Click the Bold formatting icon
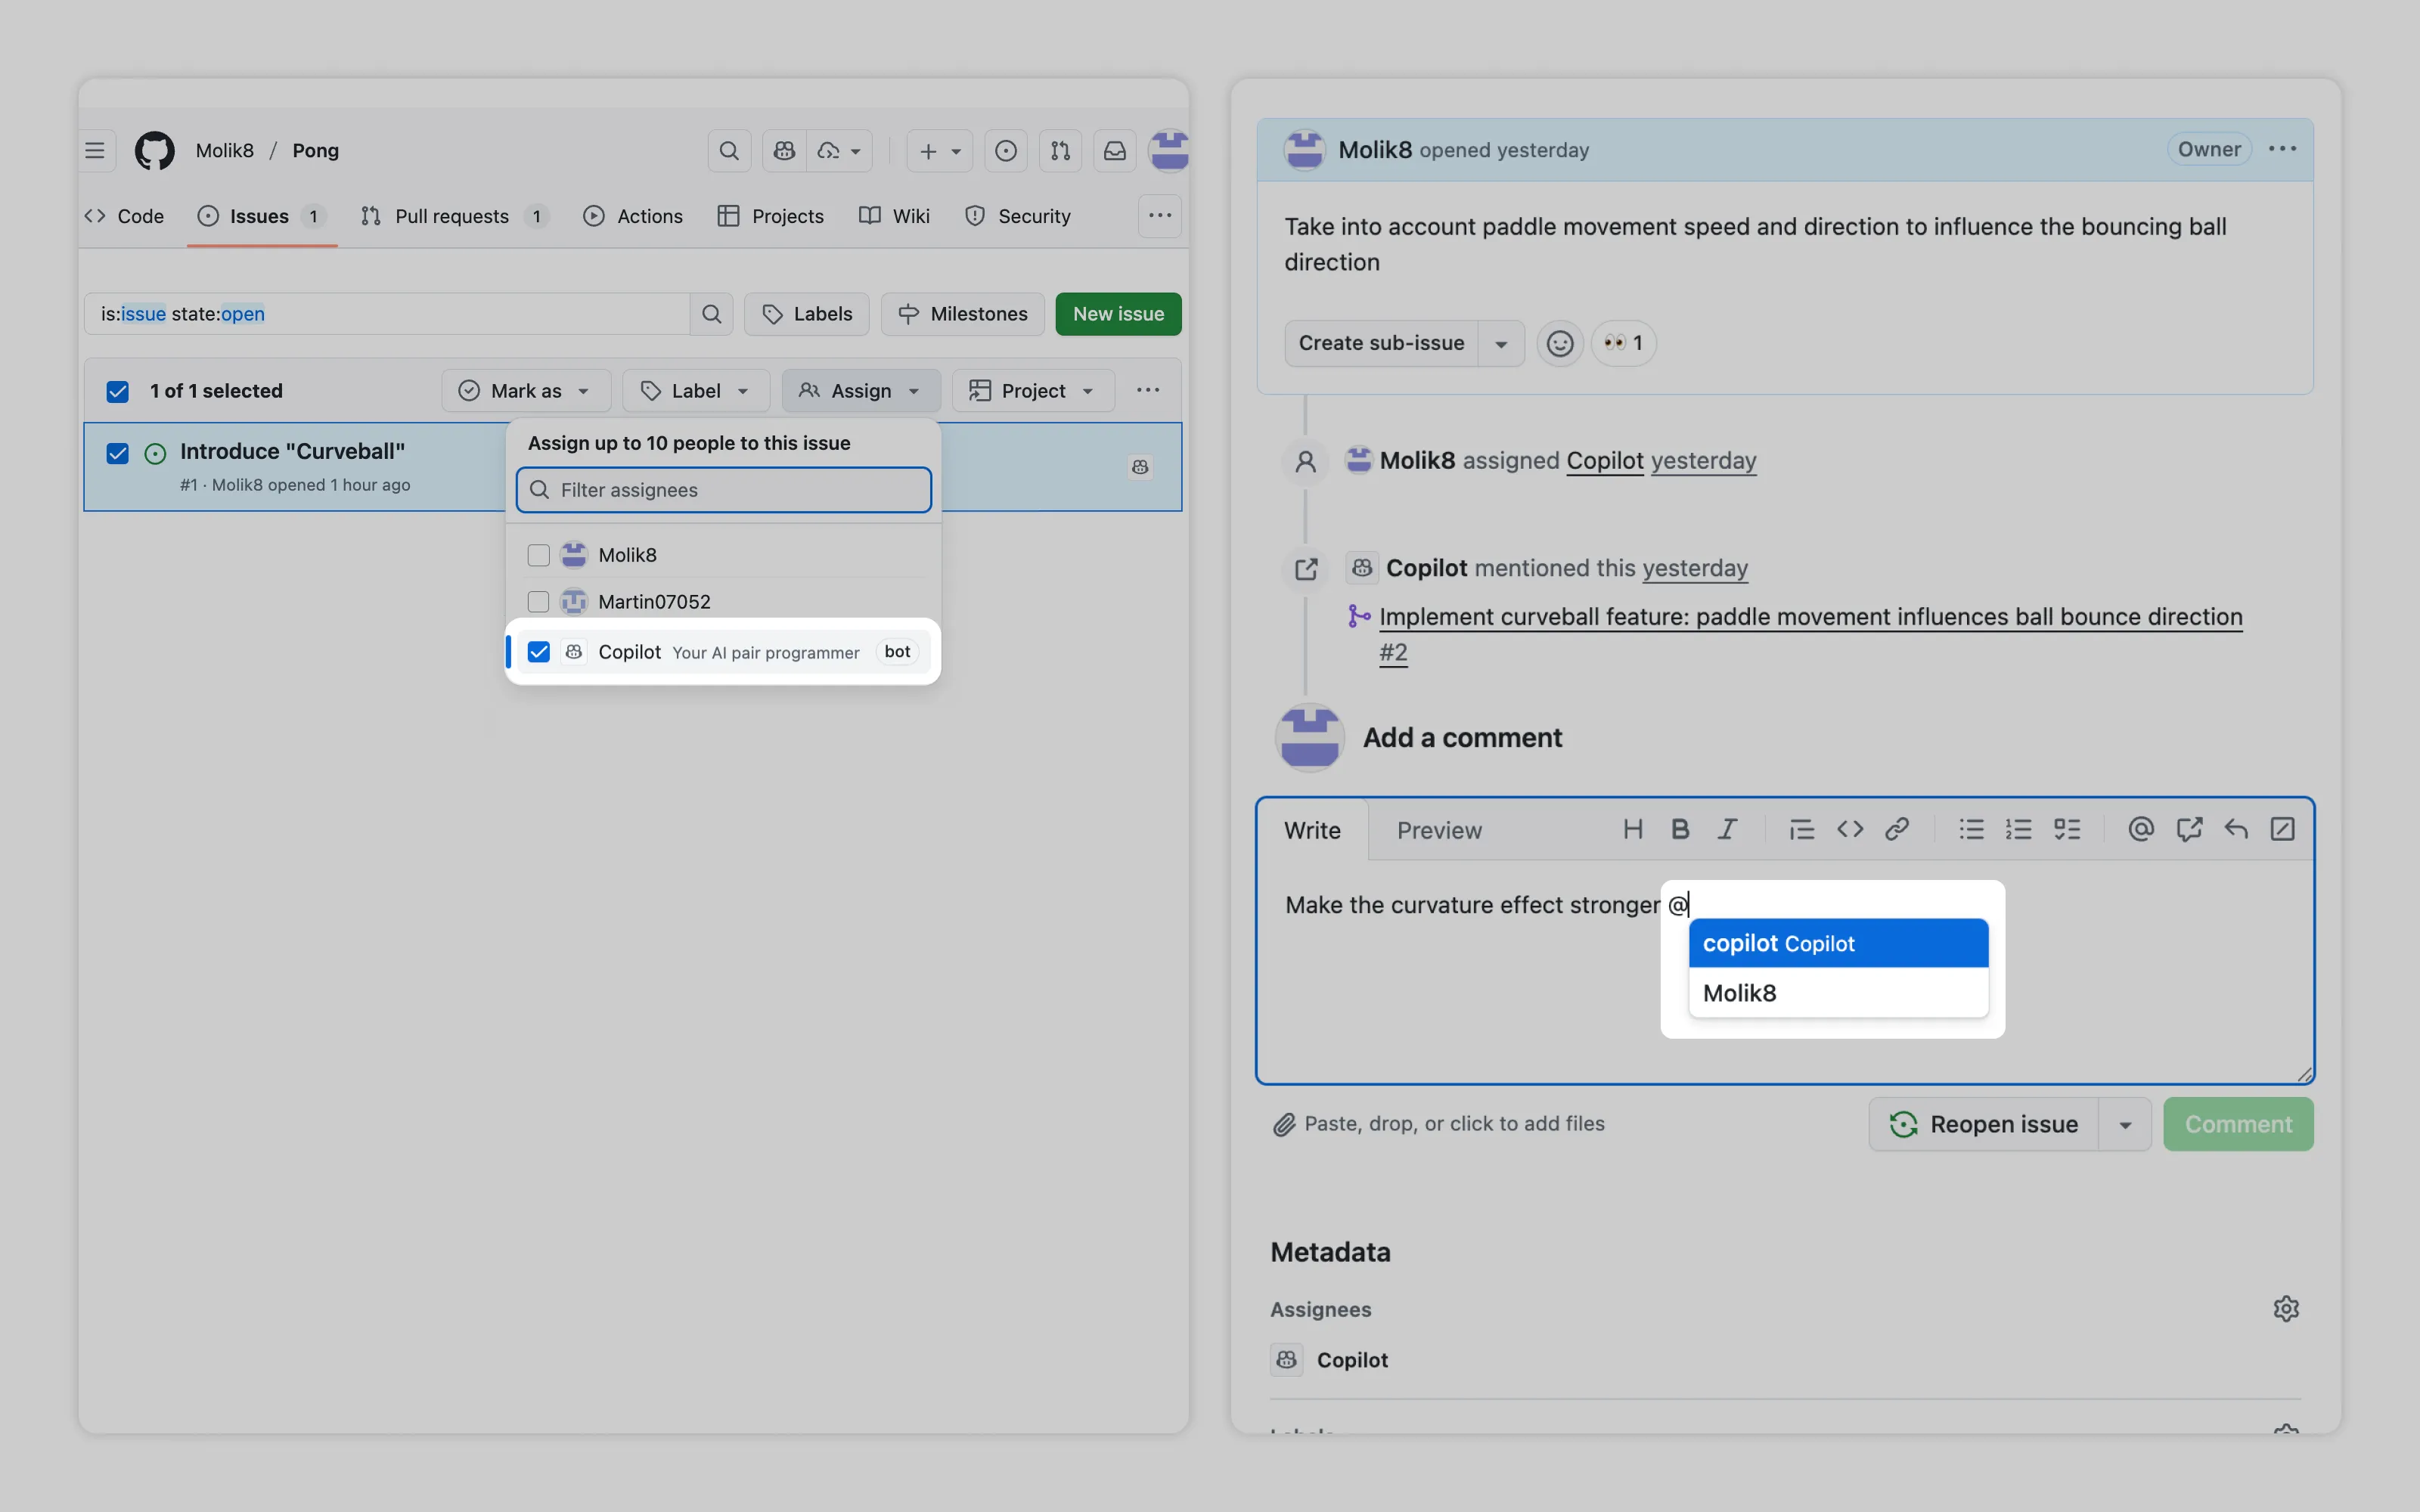Viewport: 2420px width, 1512px height. pyautogui.click(x=1680, y=829)
